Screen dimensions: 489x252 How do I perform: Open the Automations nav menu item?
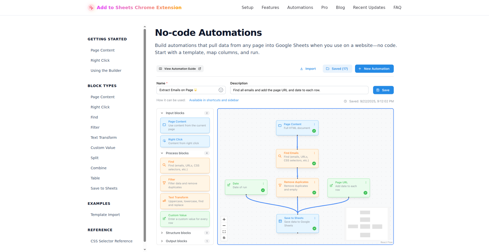pos(300,8)
